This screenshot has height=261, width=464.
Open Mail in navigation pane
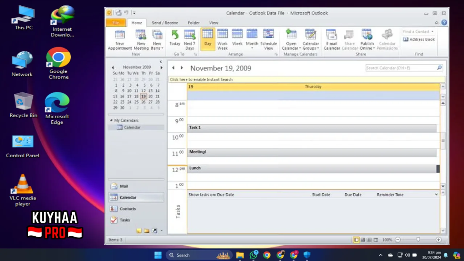136,186
